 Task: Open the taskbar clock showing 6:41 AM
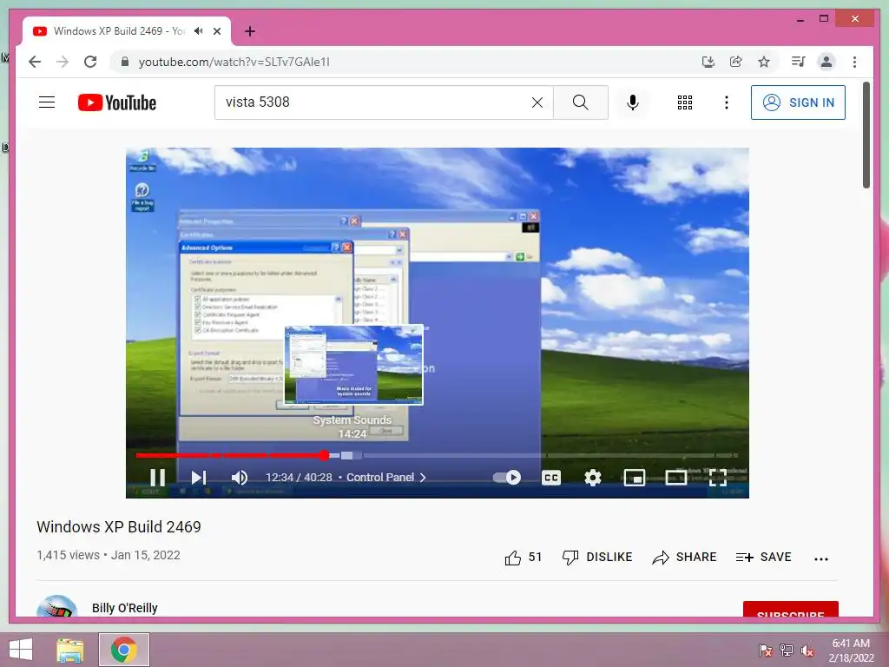(851, 650)
